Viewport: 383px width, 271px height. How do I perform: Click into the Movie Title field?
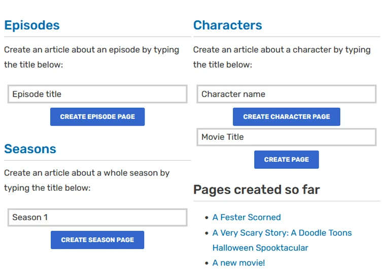coord(286,137)
